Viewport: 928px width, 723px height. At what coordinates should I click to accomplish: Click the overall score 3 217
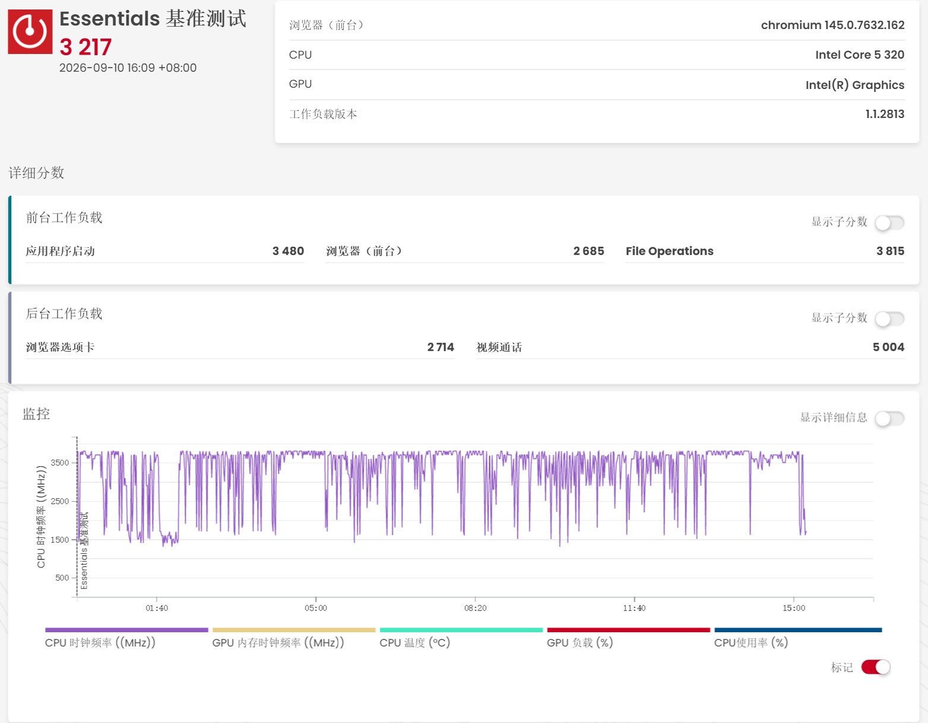point(85,47)
